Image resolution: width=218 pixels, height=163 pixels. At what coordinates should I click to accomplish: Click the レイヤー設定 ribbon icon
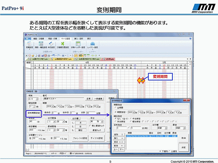coord(92,45)
